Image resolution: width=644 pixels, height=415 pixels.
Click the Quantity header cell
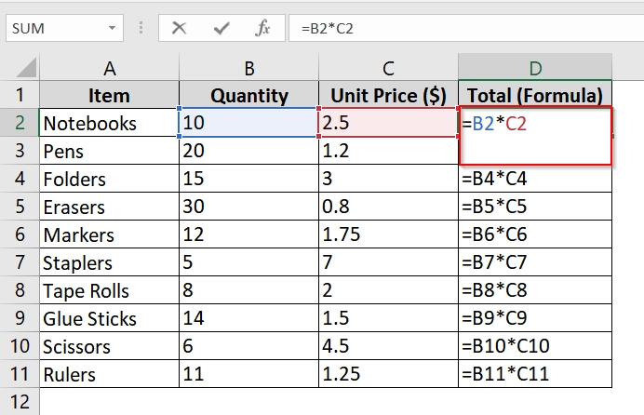point(248,95)
